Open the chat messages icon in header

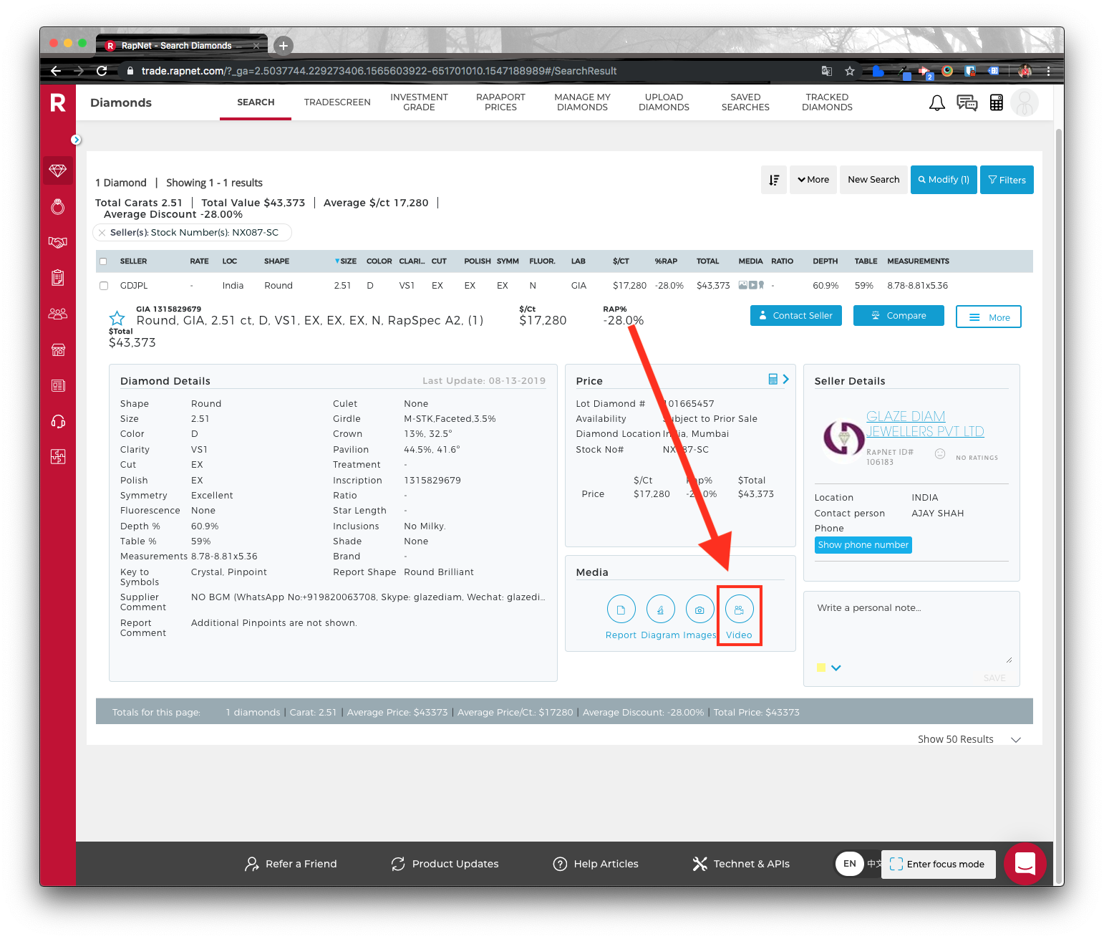pyautogui.click(x=967, y=103)
